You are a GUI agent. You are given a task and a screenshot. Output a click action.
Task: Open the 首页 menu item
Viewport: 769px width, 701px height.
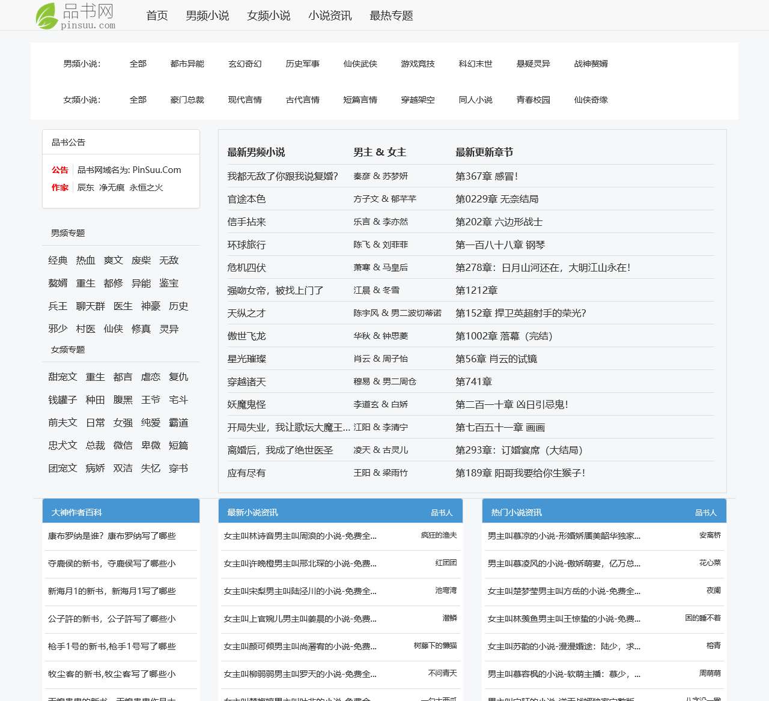[x=156, y=16]
